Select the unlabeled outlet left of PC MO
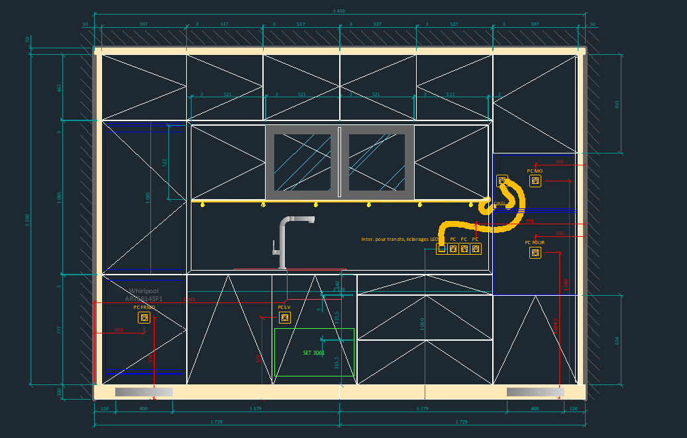 [502, 181]
